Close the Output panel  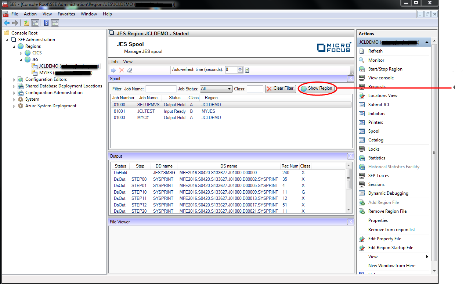pos(350,156)
